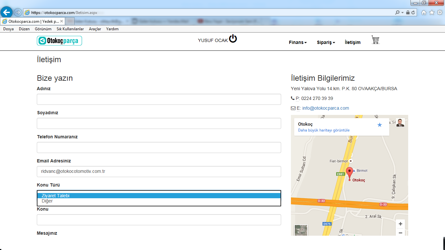Expand the Sipariş dropdown menu

[326, 42]
